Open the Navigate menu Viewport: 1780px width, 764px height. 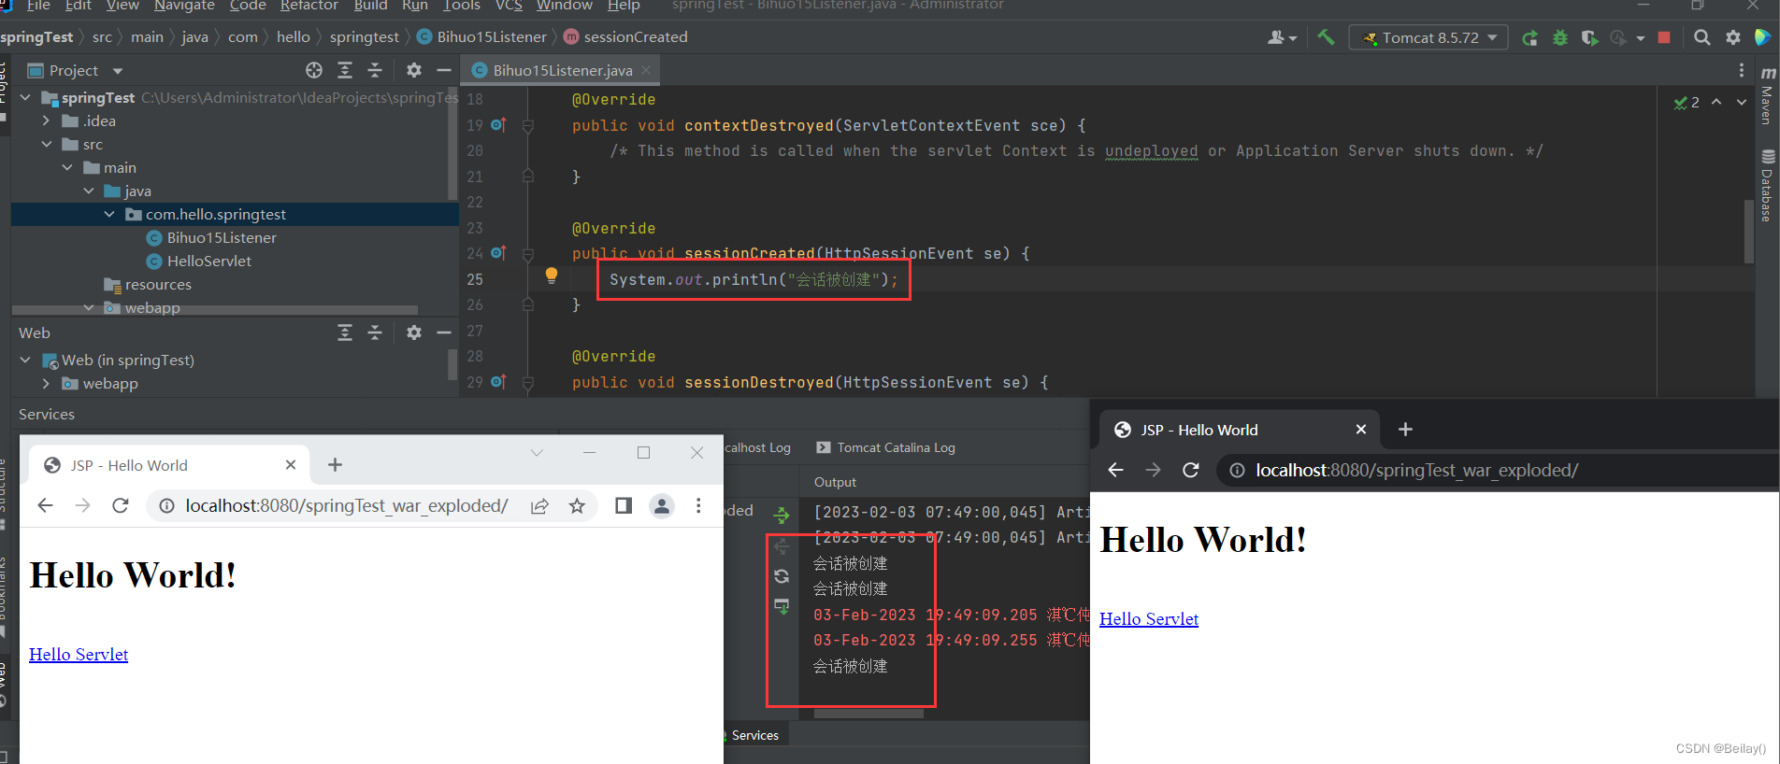(x=184, y=6)
